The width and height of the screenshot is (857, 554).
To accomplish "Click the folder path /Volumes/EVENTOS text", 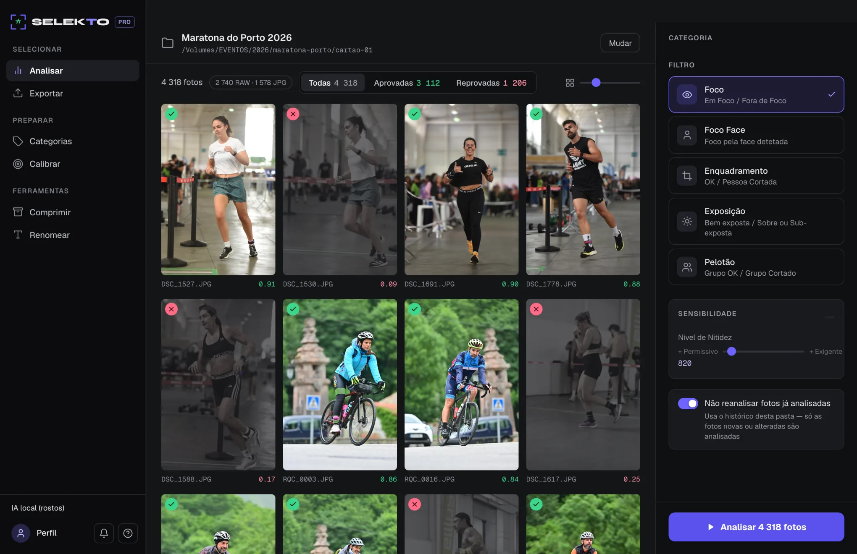I will click(x=277, y=50).
